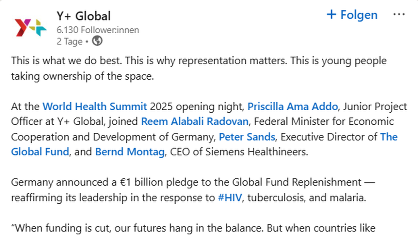
Task: Open the Global Fund page link
Action: pos(40,152)
